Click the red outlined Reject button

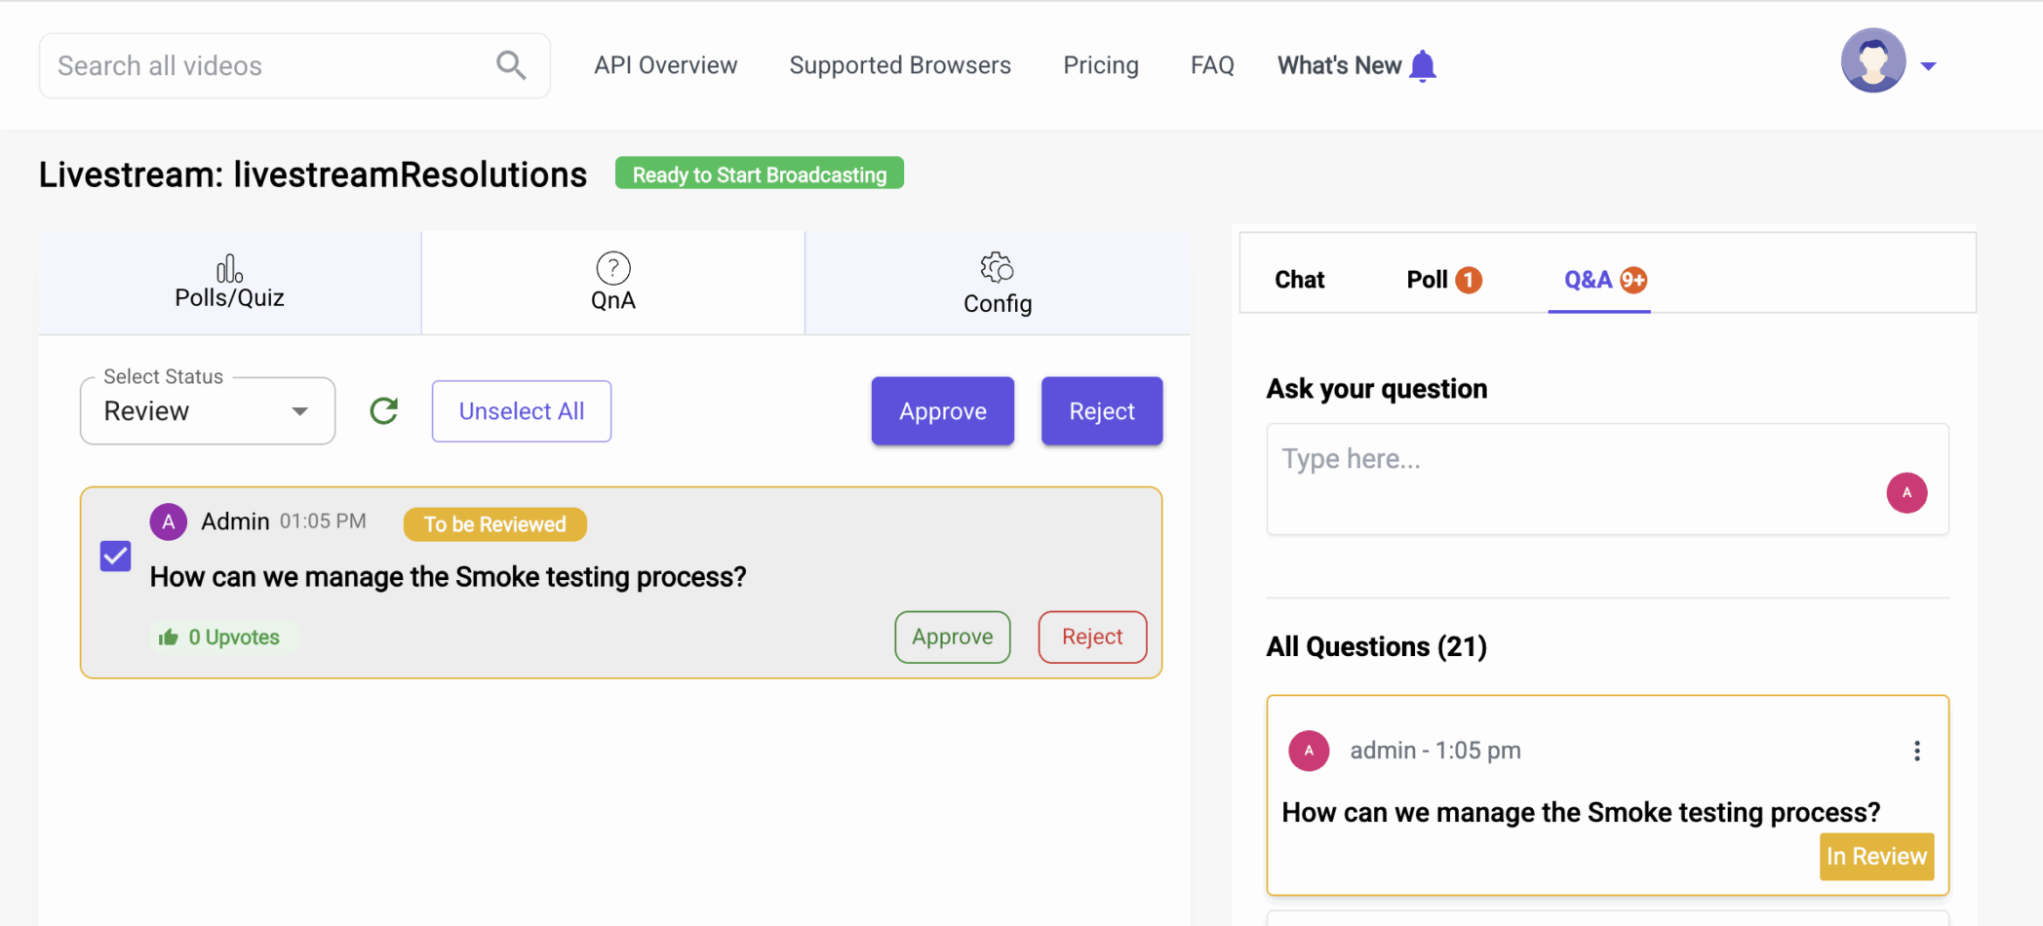point(1092,637)
